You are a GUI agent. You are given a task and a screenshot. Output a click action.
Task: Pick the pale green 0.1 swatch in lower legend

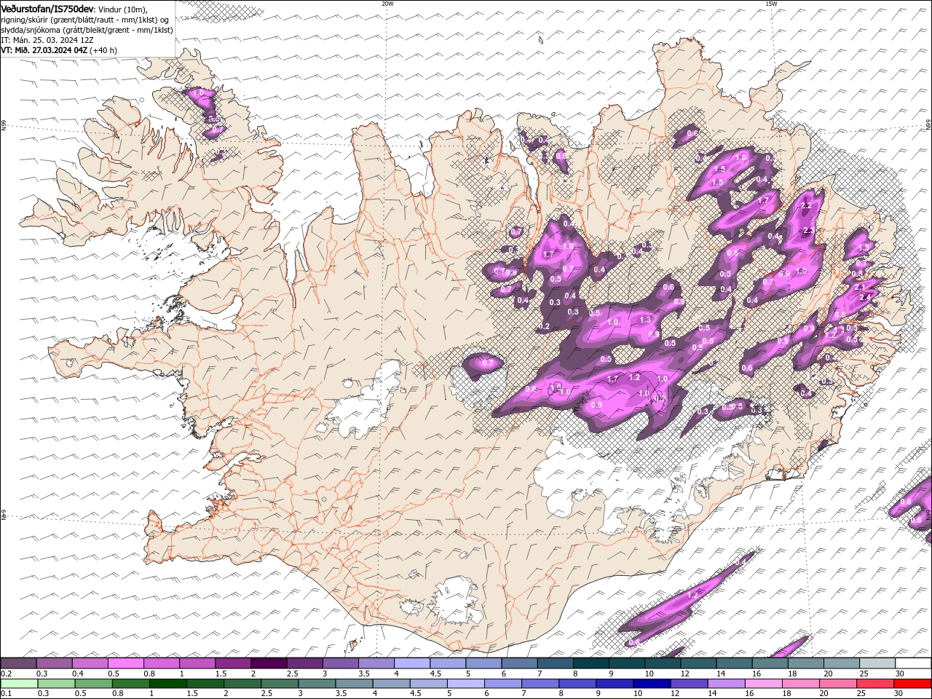19,684
